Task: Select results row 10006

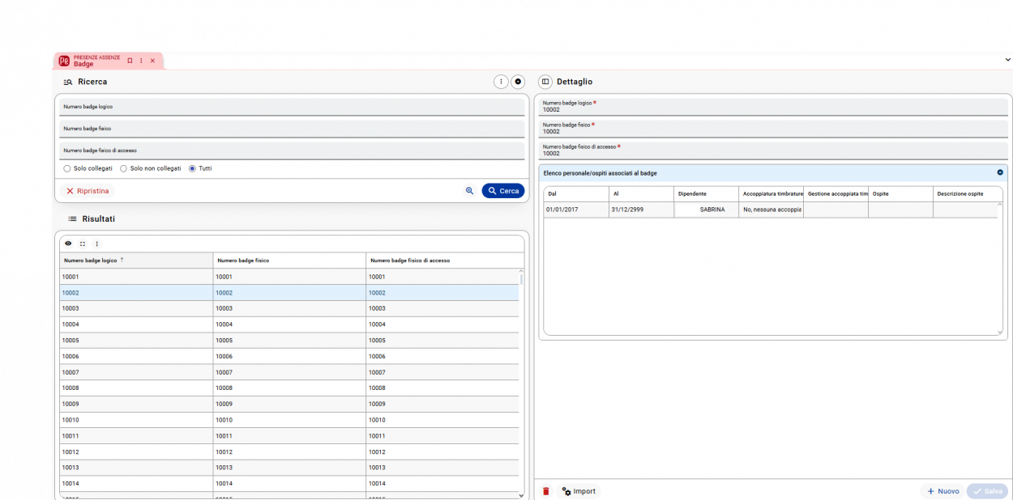Action: 289,356
